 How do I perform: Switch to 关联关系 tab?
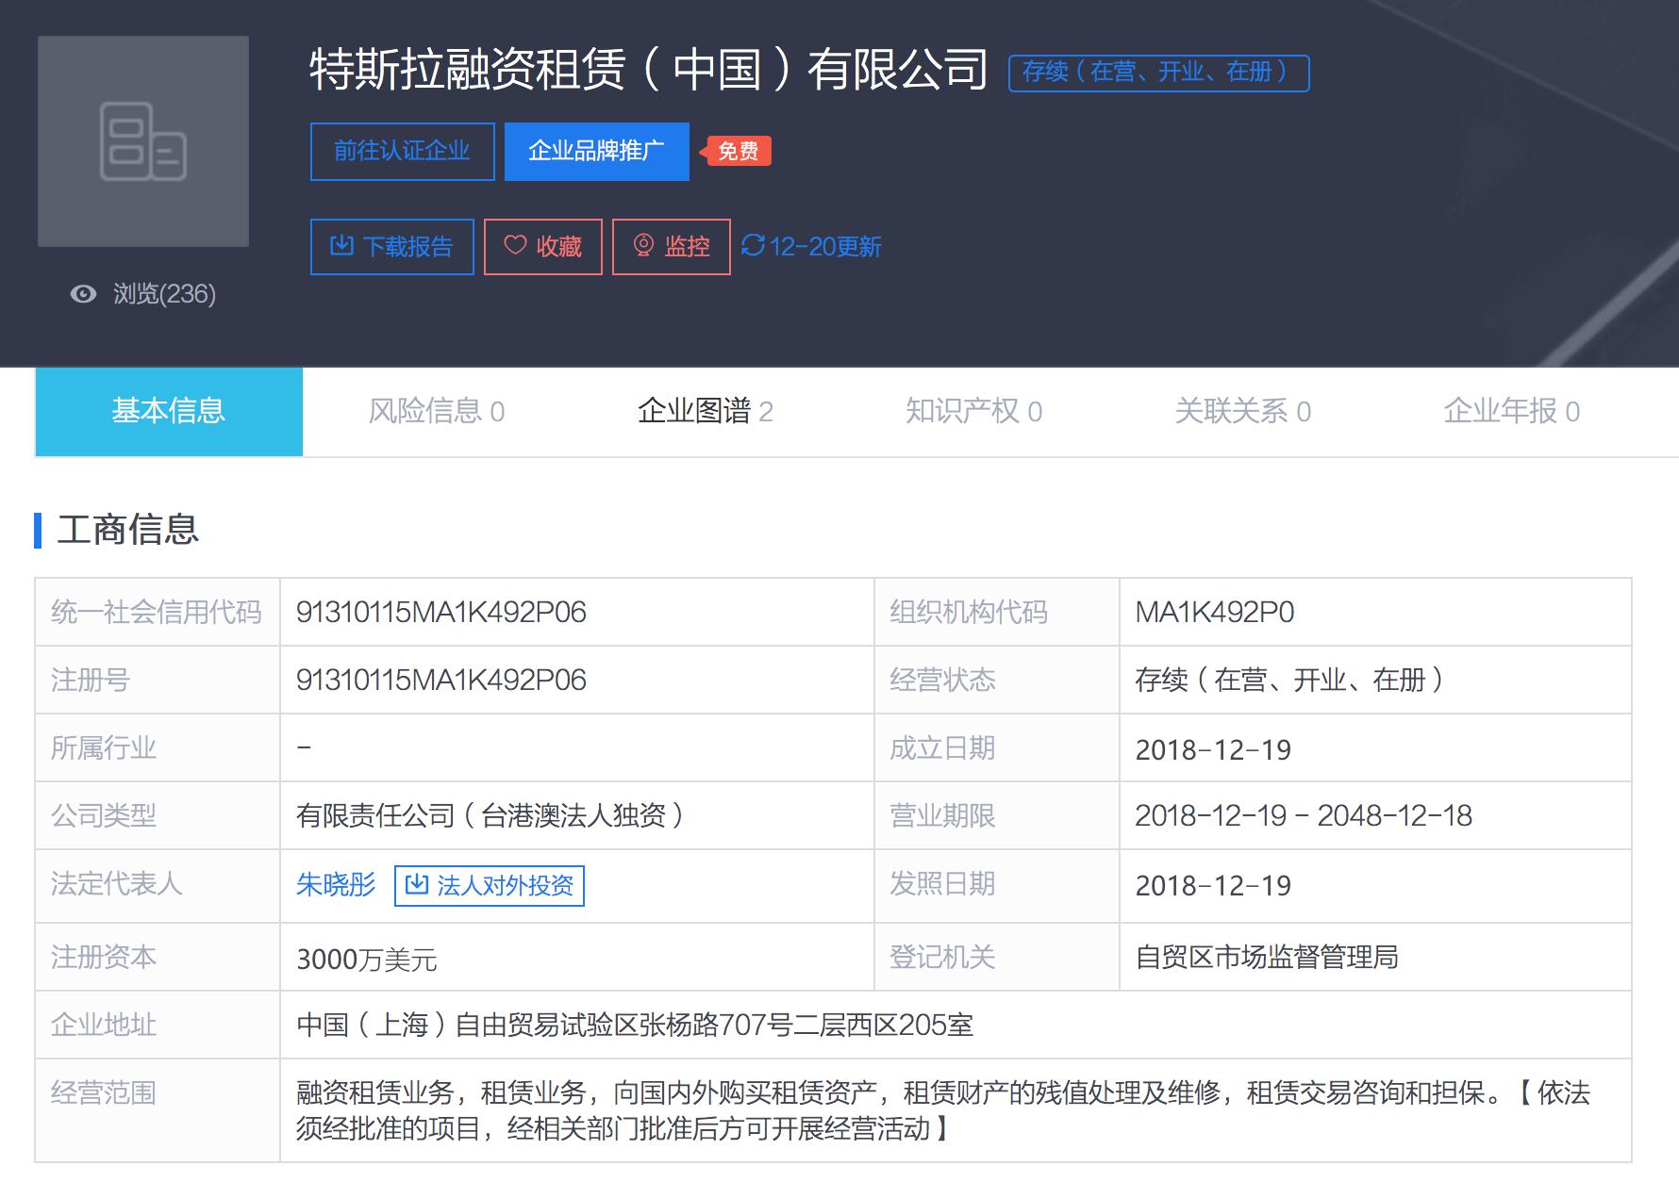tap(1242, 411)
